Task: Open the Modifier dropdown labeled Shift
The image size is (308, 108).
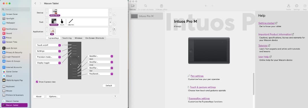Action: [101, 56]
